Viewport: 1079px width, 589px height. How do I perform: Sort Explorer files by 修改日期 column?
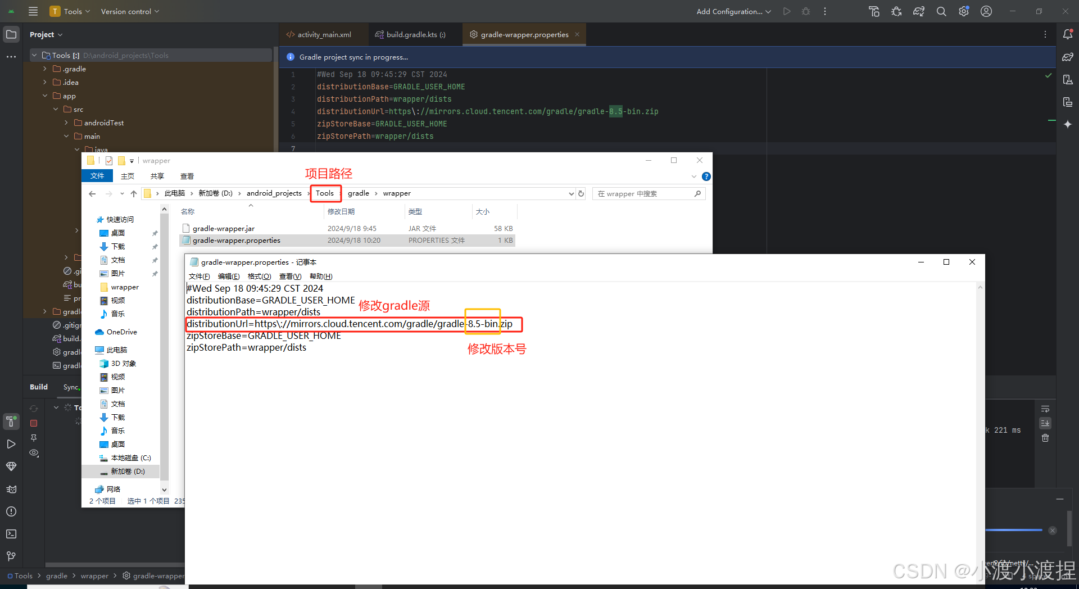341,211
